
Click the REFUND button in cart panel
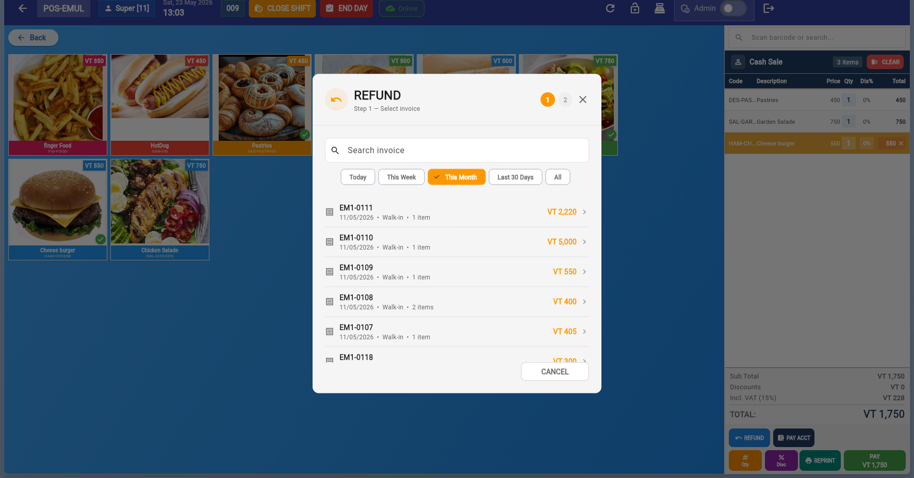pyautogui.click(x=749, y=438)
